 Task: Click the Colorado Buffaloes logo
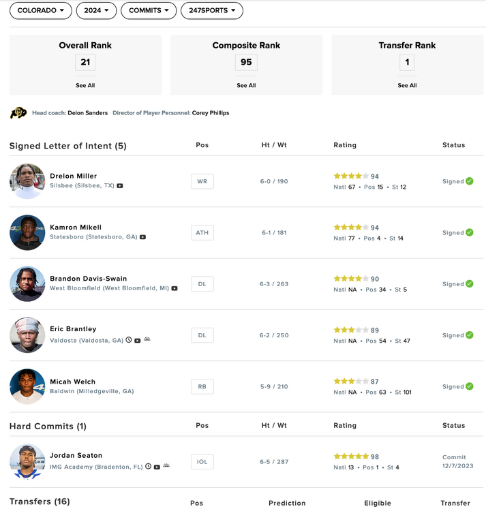click(18, 113)
